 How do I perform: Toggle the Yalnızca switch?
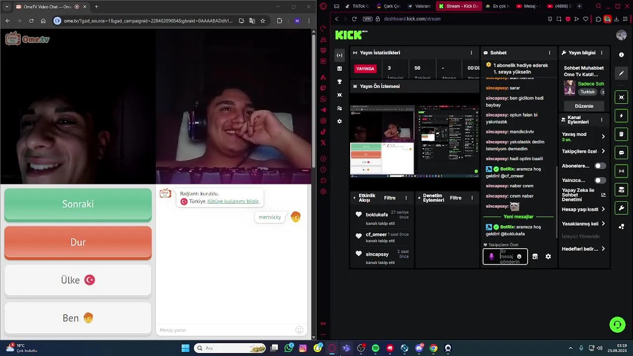(600, 180)
